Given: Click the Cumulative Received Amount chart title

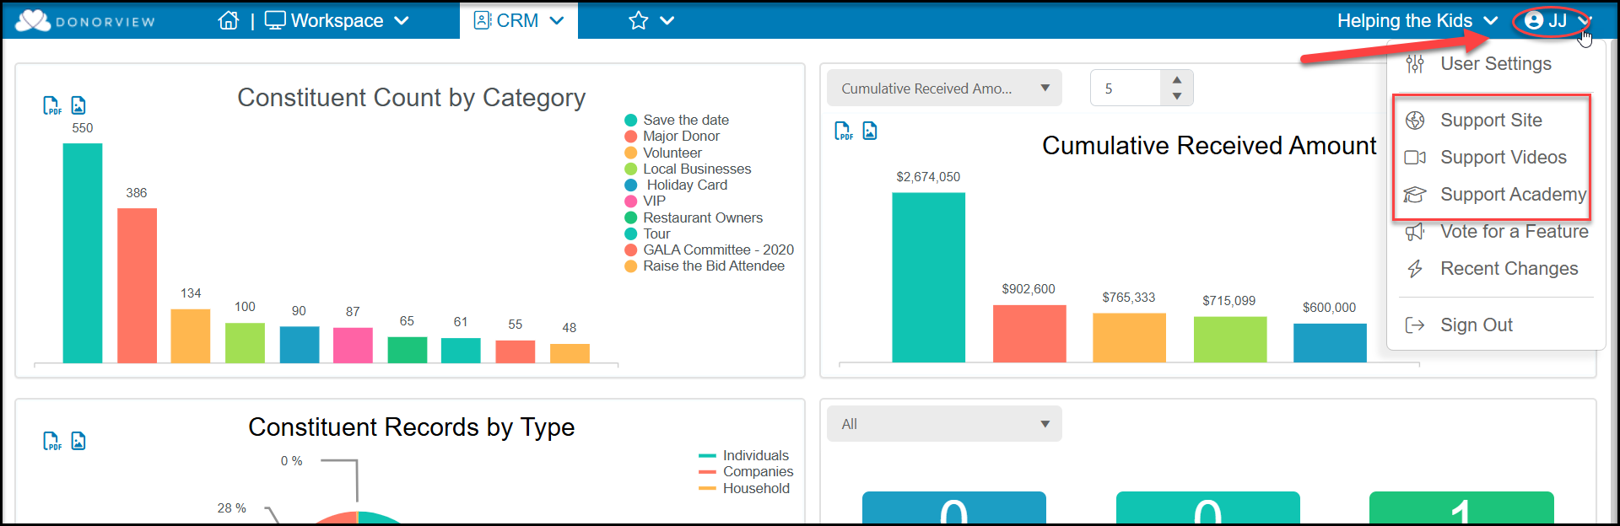Looking at the screenshot, I should coord(1209,146).
